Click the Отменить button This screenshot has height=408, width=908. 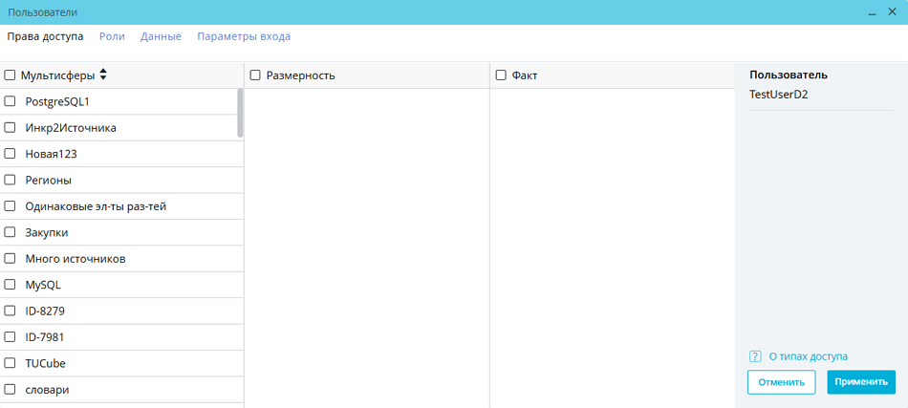pos(781,382)
